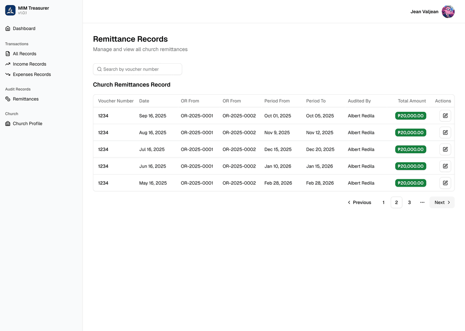Click the MIM Treasurer app logo
Viewport: 465px width, 331px height.
coord(10,10)
